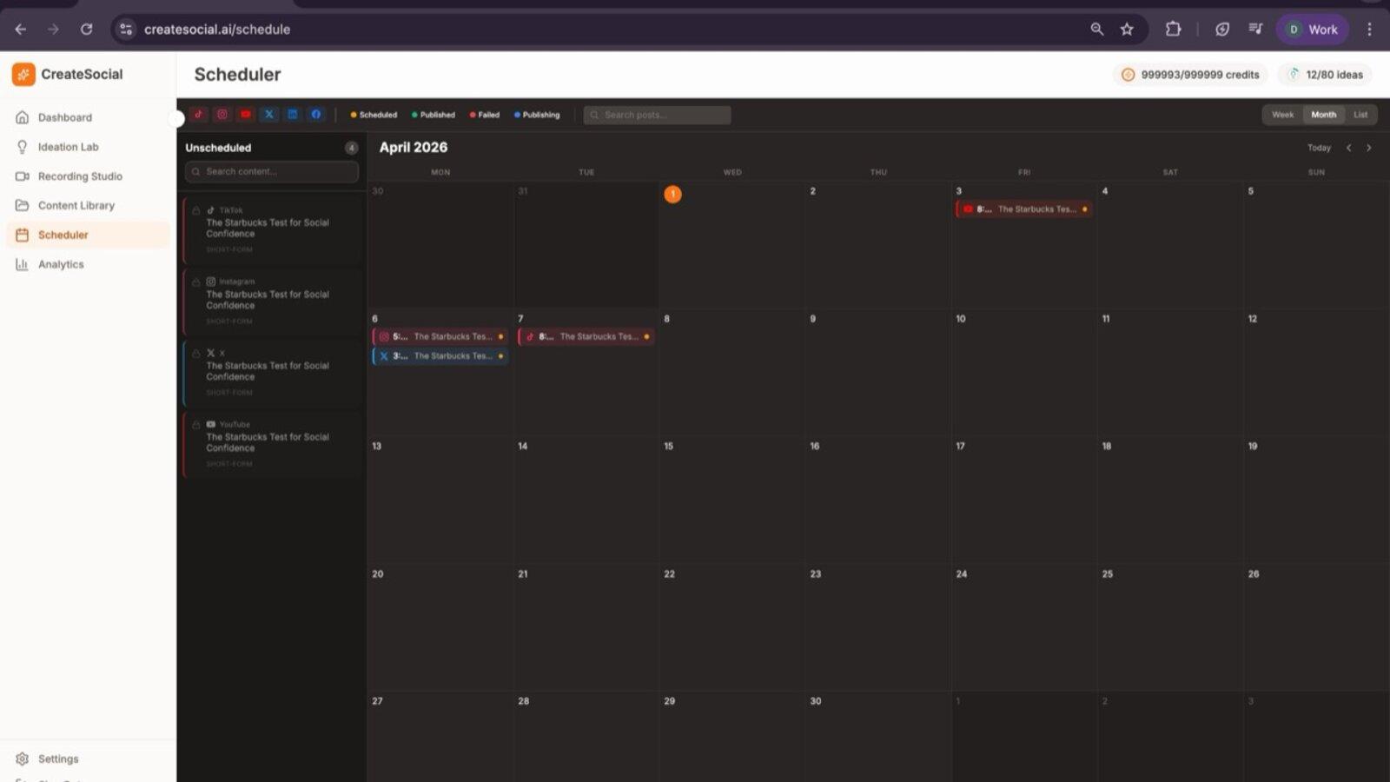Switch to the Week view tab
Screen dimensions: 1390x782
coord(1281,114)
